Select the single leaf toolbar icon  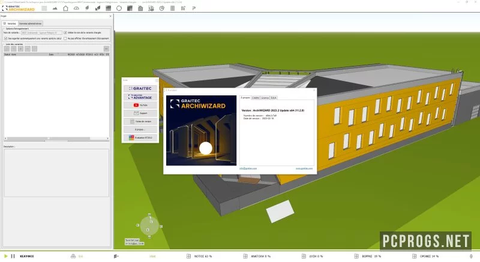87,8
